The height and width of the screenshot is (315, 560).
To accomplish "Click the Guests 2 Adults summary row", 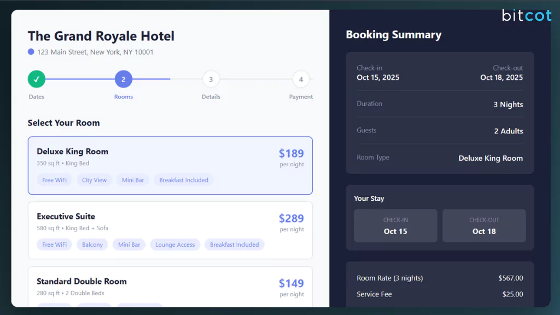I will (440, 131).
